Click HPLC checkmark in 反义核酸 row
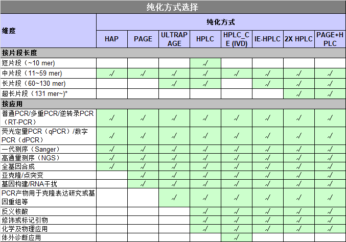 tap(205, 211)
